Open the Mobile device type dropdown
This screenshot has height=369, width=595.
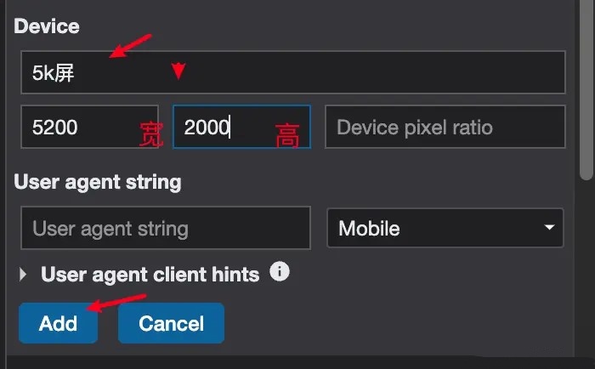tap(445, 228)
